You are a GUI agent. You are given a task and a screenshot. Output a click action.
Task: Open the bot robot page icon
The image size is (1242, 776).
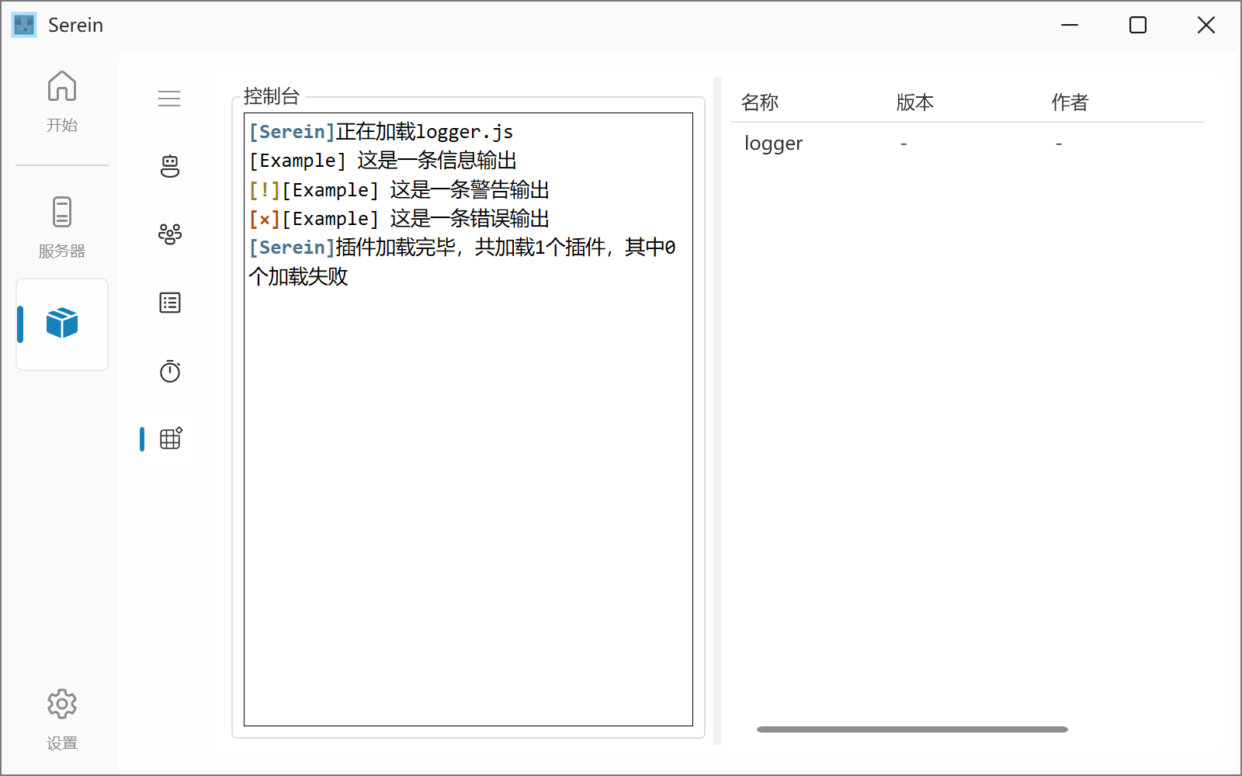coord(170,166)
